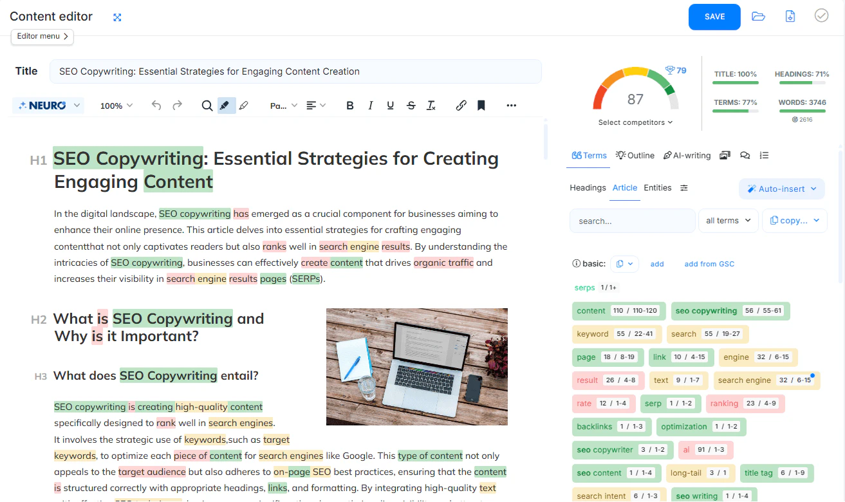The image size is (845, 502).
Task: Click the 'add from GSC' link
Action: tap(709, 263)
